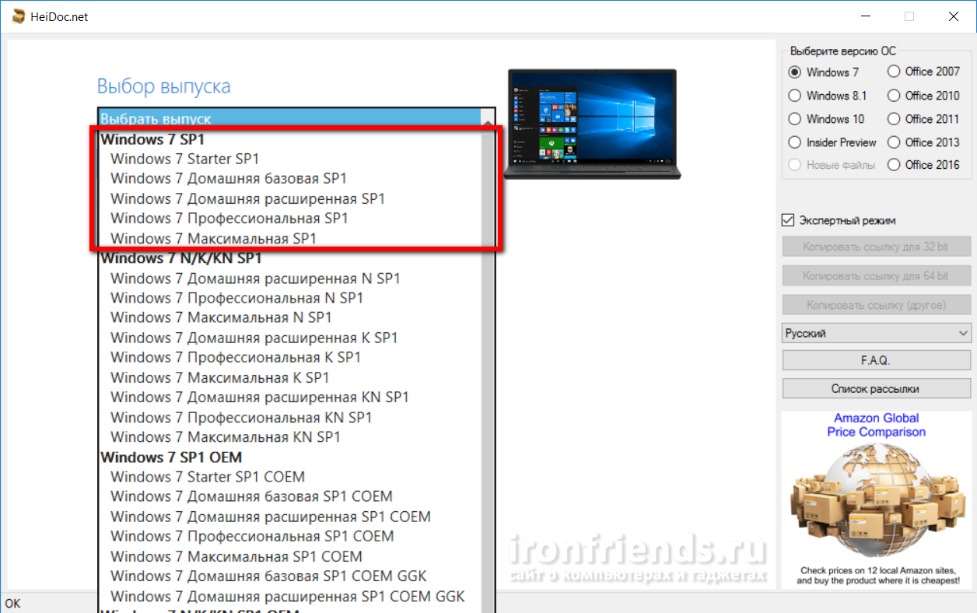Click the Выбрать выпуск dropdown header
977x613 pixels.
(289, 119)
